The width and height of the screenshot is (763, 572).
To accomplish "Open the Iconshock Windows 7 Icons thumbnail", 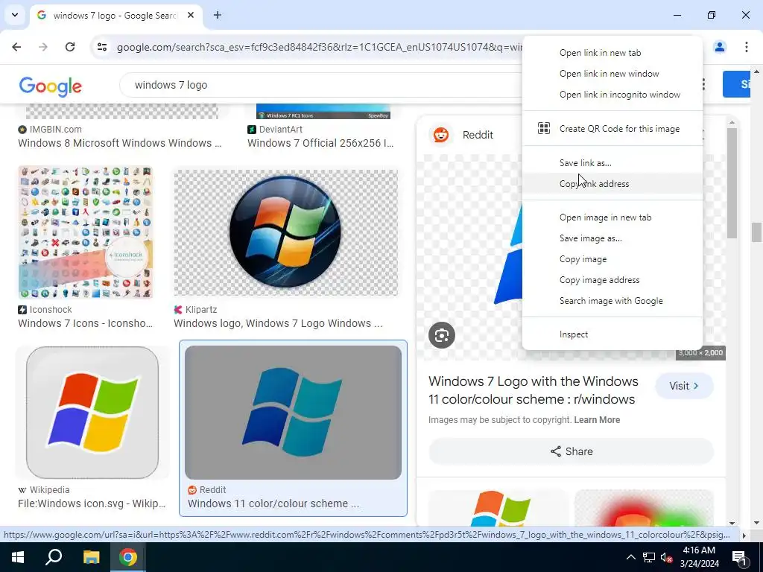I will click(86, 232).
